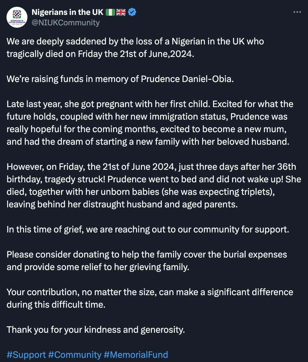The width and height of the screenshot is (308, 362).
Task: Click the blue verified checkmark badge
Action: (x=132, y=11)
